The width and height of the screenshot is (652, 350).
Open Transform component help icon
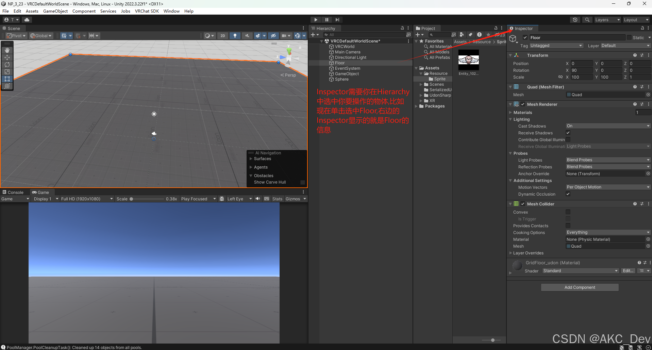coord(635,55)
